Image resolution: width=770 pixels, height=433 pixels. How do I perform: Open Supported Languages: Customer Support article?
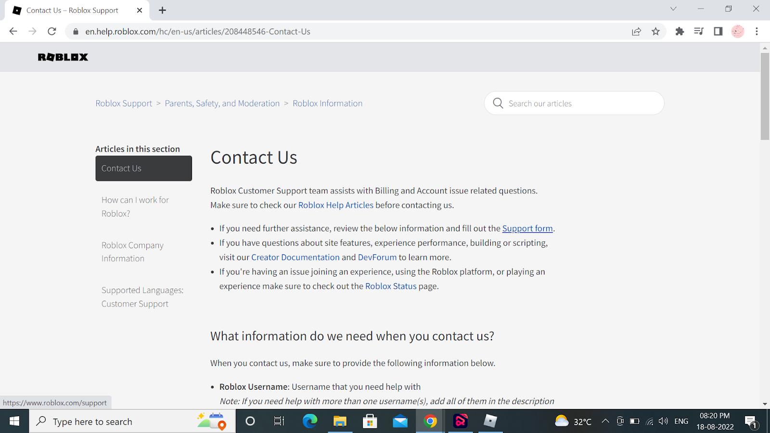pyautogui.click(x=142, y=297)
